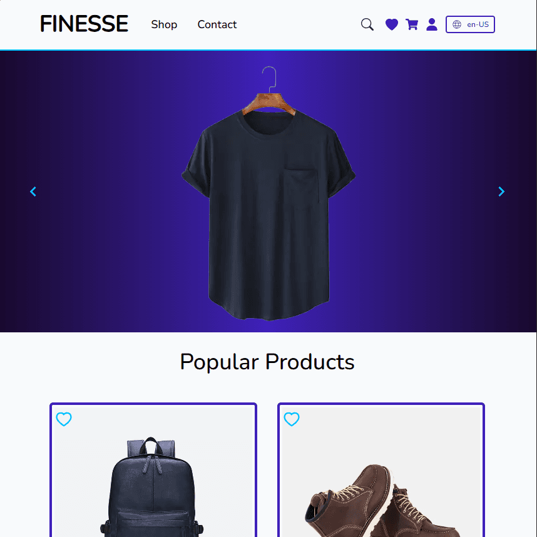This screenshot has height=537, width=537.
Task: Click the black t-shirt hero banner image
Action: click(x=268, y=193)
